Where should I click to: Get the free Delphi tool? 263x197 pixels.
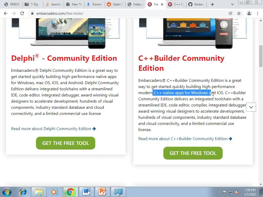pos(65,143)
